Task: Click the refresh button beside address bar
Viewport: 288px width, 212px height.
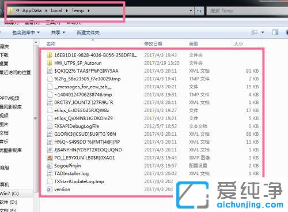Action: (x=199, y=11)
